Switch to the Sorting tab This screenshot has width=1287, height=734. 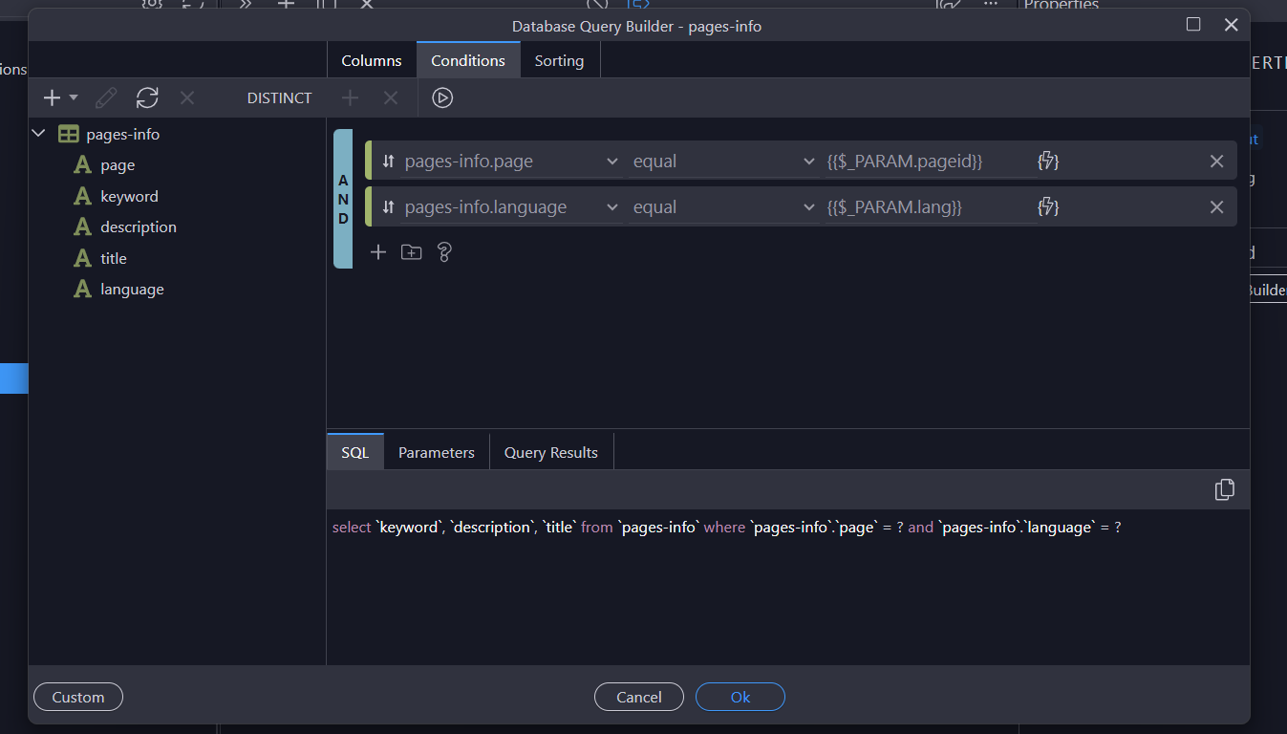[559, 60]
